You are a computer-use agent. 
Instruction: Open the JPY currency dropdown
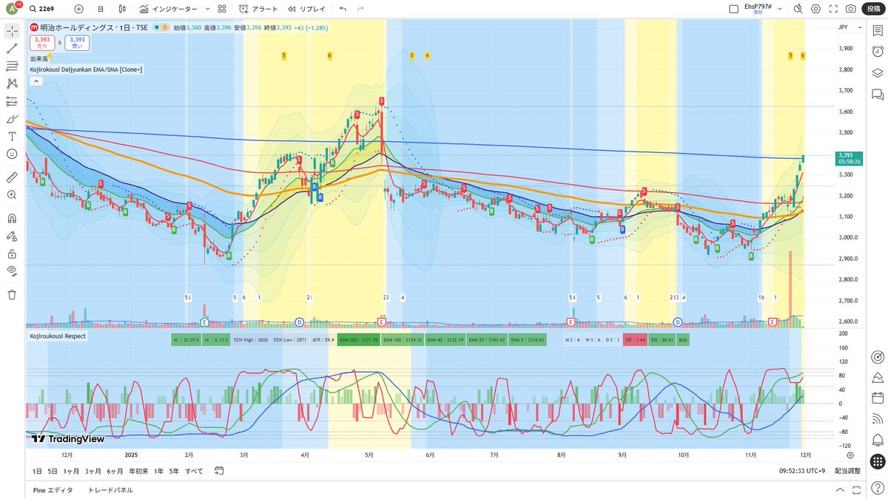pos(849,27)
